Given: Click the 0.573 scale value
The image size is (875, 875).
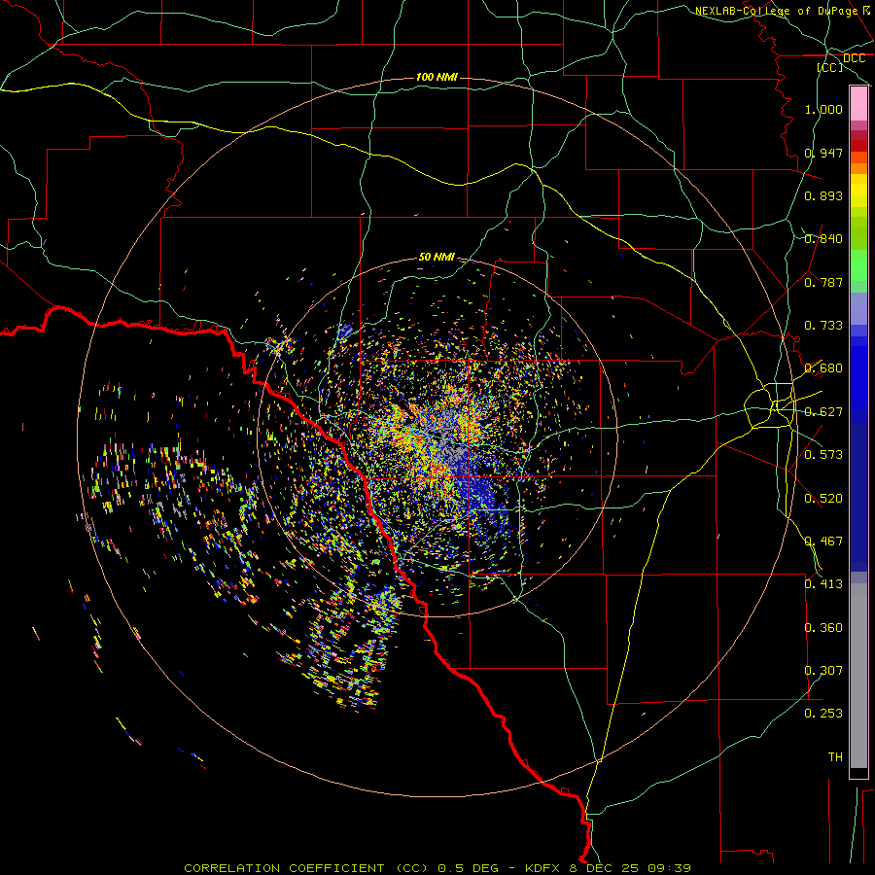Looking at the screenshot, I should click(823, 455).
